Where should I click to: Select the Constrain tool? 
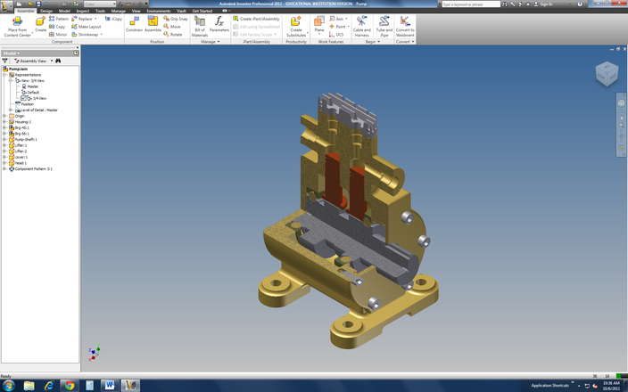click(134, 24)
